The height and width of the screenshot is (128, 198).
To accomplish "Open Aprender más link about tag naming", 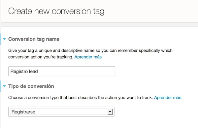I will [x=88, y=57].
